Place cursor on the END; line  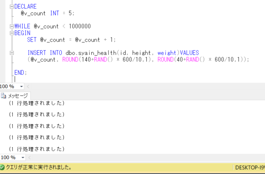(x=20, y=73)
